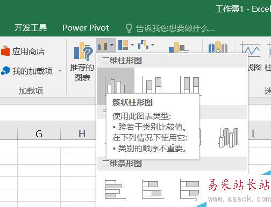Select the 100% stacked column chart thumbnail

[x=191, y=85]
